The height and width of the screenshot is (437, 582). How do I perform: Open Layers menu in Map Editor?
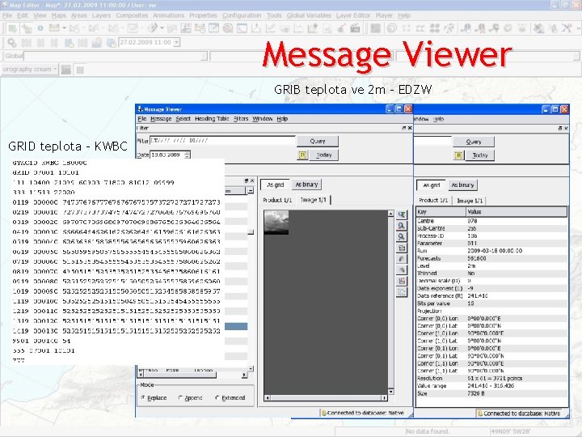[101, 15]
